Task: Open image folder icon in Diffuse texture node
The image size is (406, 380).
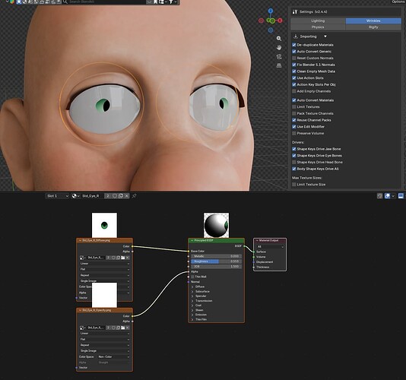Action: 123,258
